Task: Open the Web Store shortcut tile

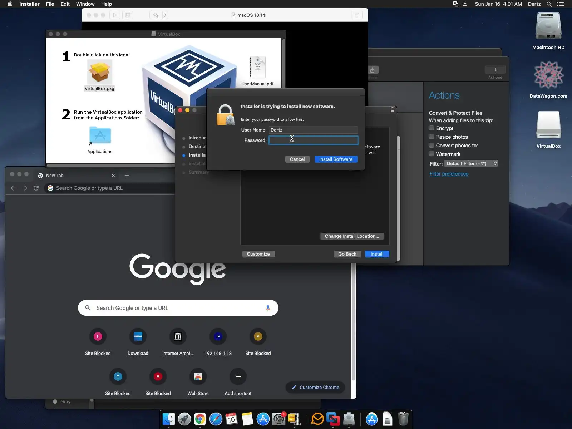Action: (198, 382)
